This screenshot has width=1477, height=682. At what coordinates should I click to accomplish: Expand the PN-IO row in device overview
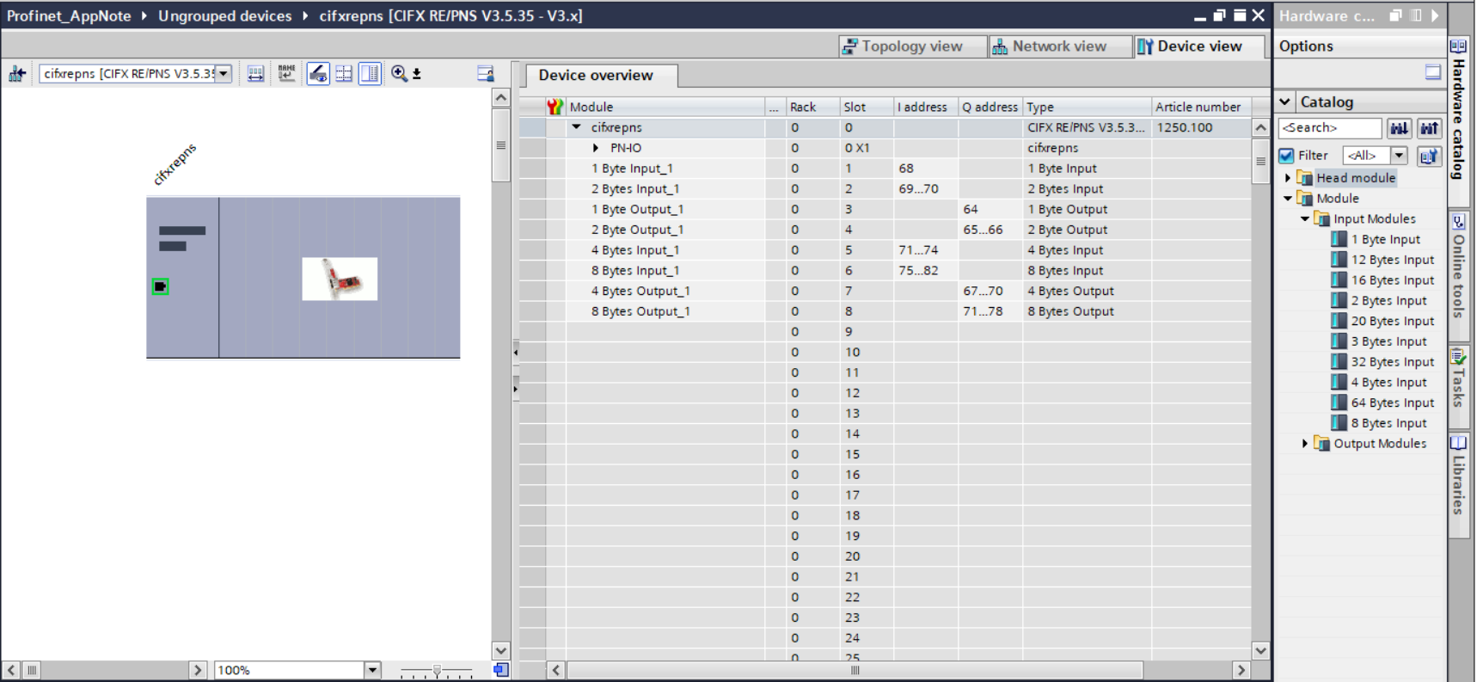coord(596,148)
